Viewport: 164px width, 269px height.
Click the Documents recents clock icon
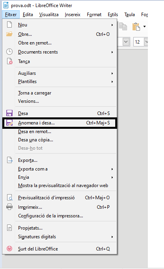(x=9, y=52)
